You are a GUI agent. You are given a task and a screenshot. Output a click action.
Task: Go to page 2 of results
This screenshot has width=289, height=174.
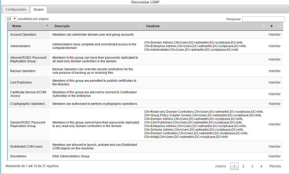(243, 166)
